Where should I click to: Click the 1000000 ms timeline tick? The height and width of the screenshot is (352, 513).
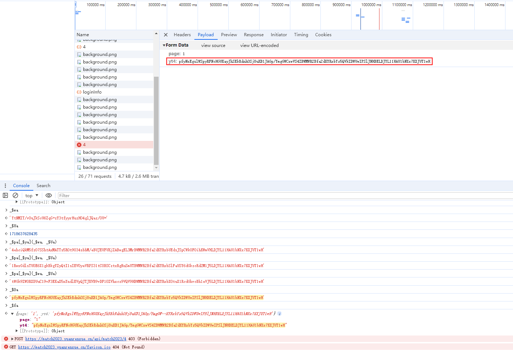(x=371, y=5)
